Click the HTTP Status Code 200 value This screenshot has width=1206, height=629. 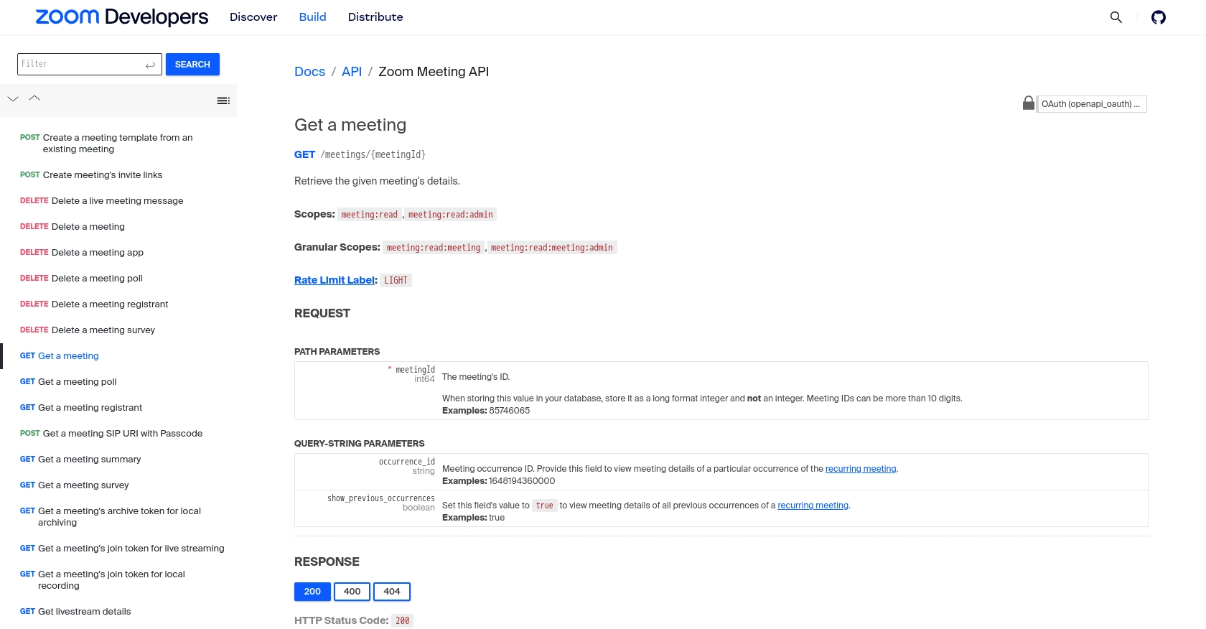403,621
